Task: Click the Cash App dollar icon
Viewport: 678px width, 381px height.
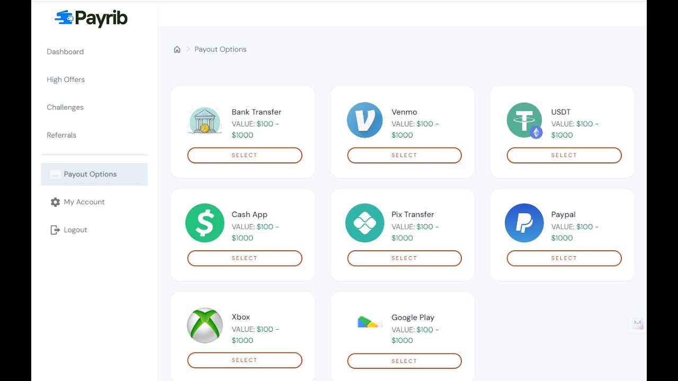Action: 205,223
